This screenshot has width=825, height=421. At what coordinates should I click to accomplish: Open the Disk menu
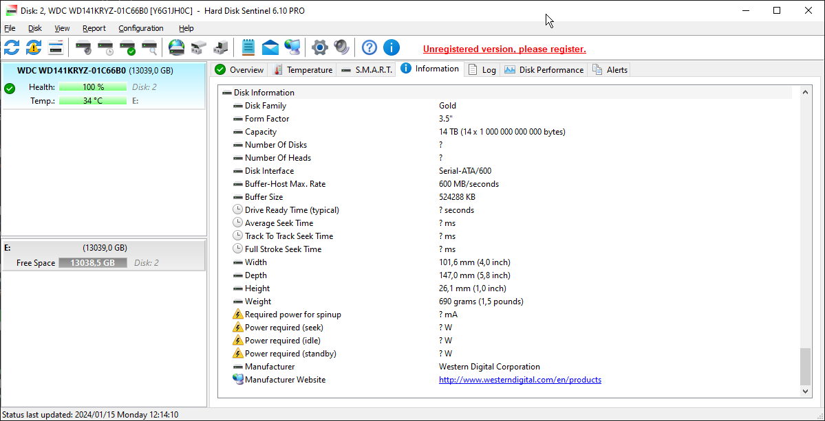coord(34,28)
